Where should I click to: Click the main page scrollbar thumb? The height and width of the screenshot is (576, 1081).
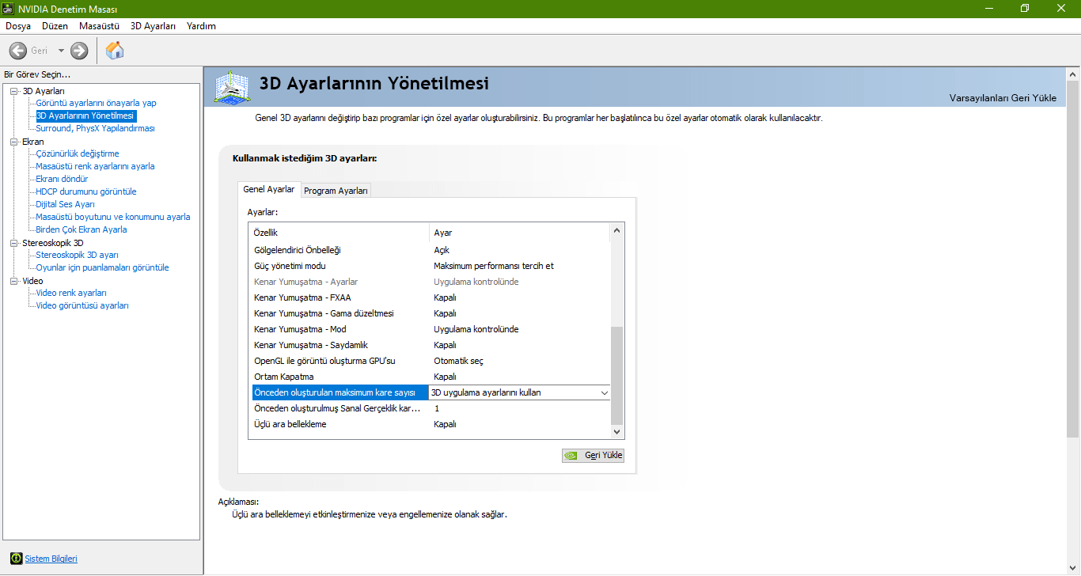pyautogui.click(x=1073, y=260)
